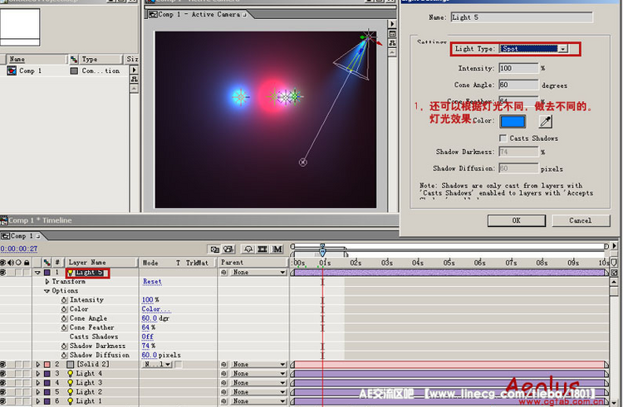Click Reset next to Transform

(152, 282)
